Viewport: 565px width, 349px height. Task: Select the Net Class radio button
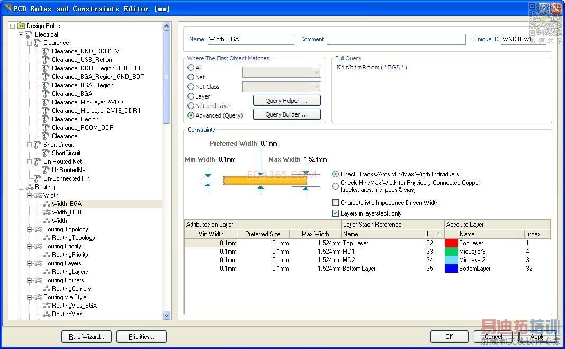click(191, 86)
